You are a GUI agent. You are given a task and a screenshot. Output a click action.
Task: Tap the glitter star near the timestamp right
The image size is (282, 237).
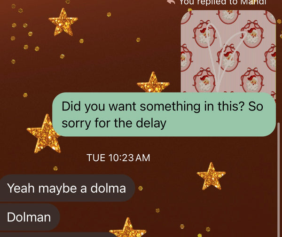[x=211, y=176]
